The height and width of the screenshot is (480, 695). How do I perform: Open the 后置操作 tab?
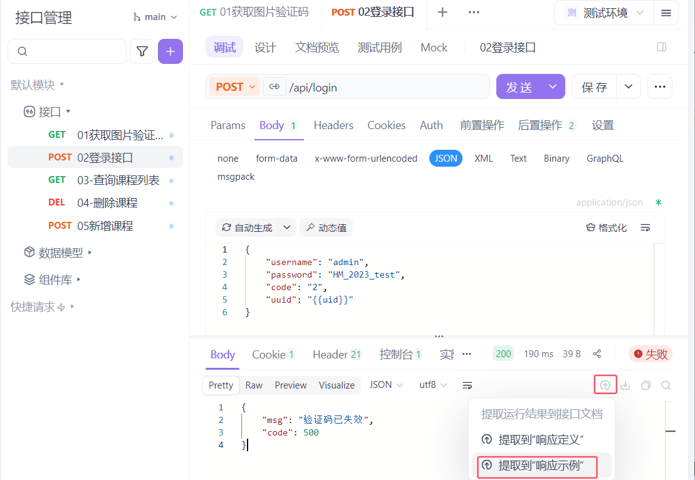[546, 125]
